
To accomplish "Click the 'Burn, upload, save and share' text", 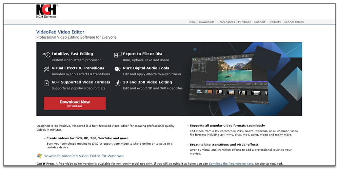I will [x=146, y=60].
